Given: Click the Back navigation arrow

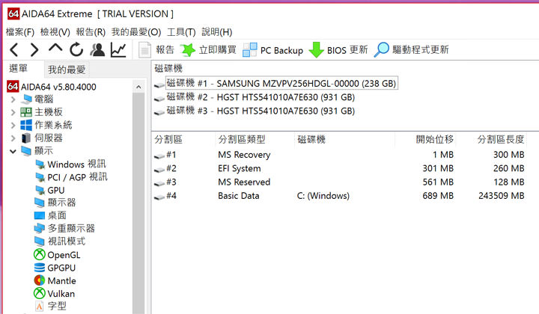Looking at the screenshot, I should tap(14, 50).
